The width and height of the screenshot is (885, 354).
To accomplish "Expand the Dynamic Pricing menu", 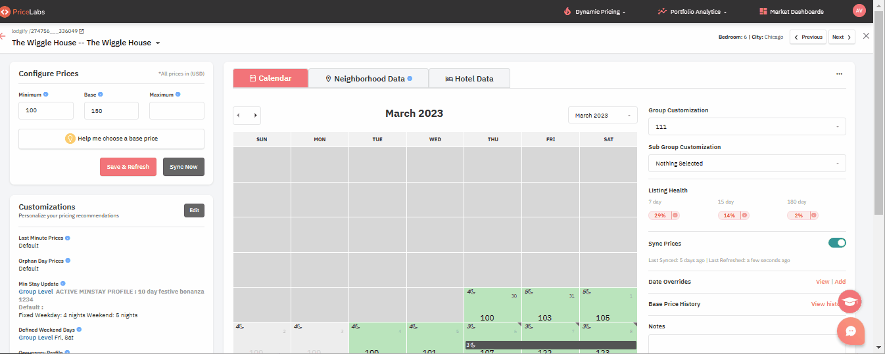I will pyautogui.click(x=594, y=12).
